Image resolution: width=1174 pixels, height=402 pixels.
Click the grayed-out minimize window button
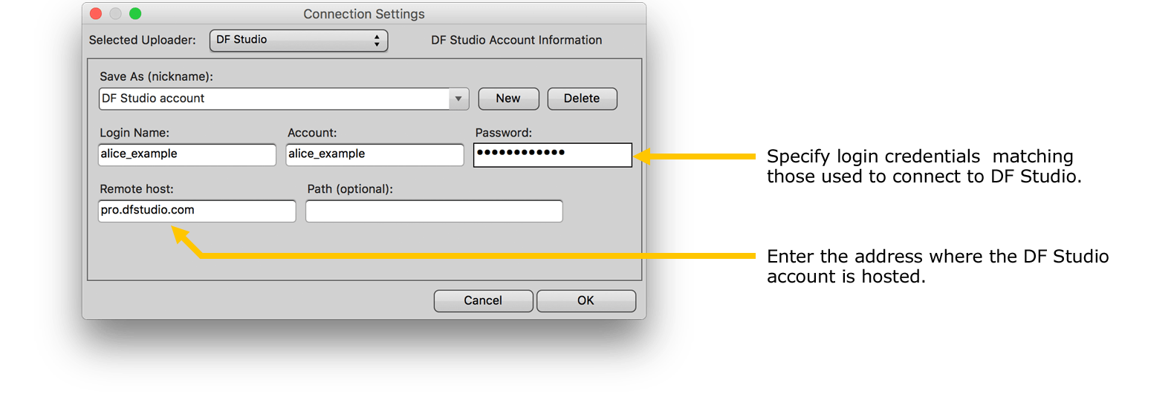(x=115, y=13)
